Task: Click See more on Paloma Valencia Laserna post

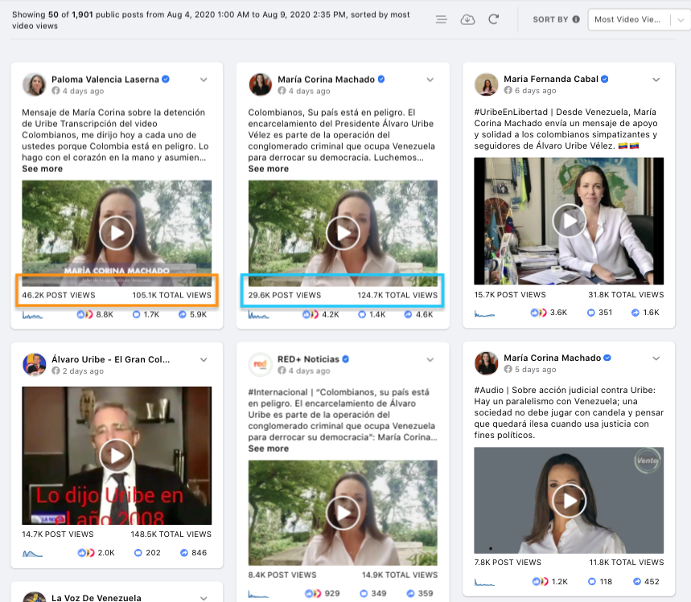Action: pos(43,169)
